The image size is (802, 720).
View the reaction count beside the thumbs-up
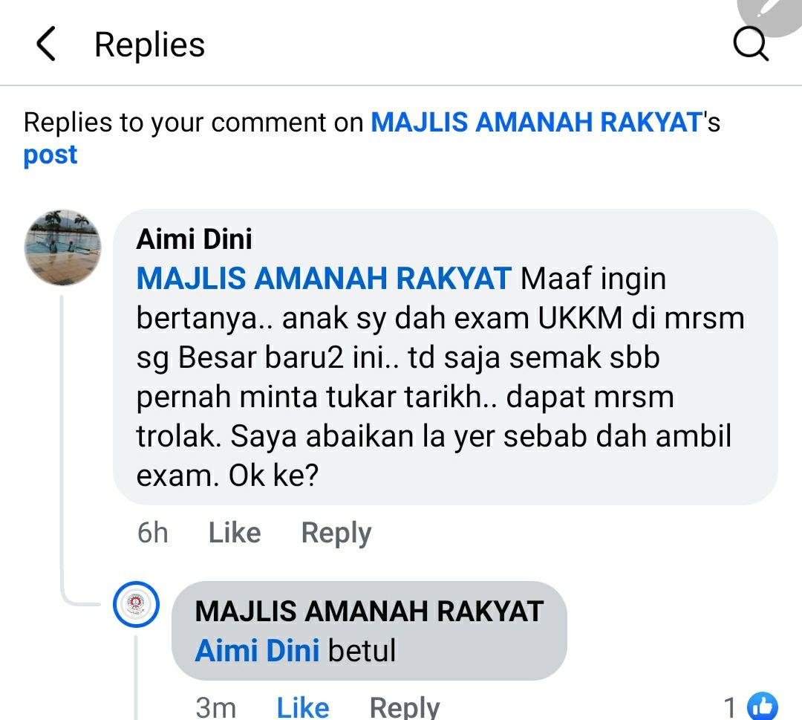730,707
